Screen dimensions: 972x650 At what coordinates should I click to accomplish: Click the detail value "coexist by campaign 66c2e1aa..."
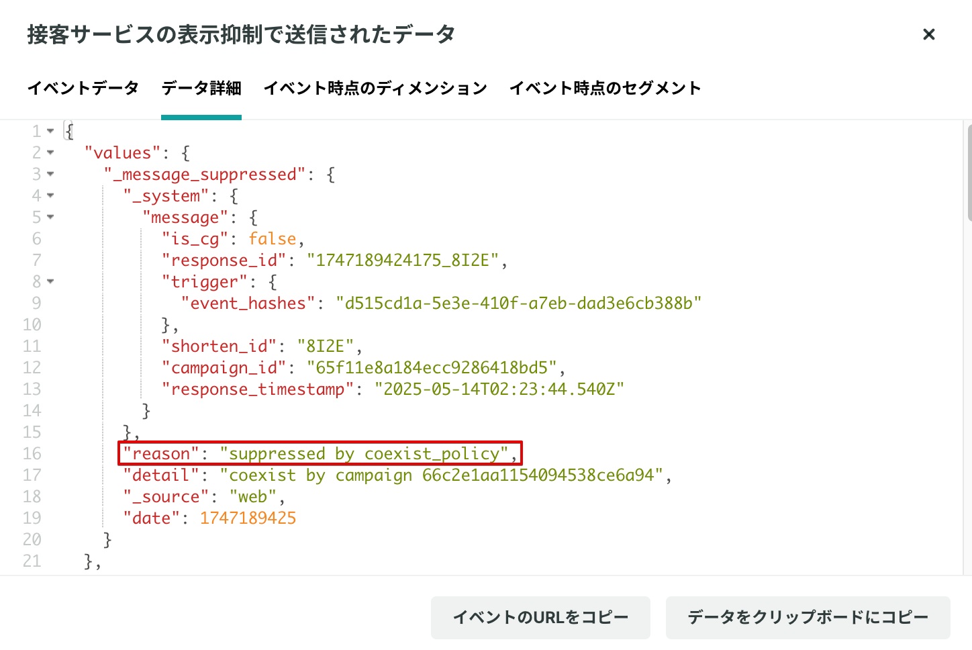click(442, 475)
